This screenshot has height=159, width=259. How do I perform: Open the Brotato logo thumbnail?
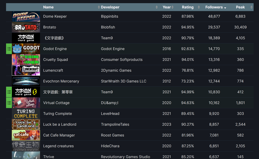tap(26, 27)
